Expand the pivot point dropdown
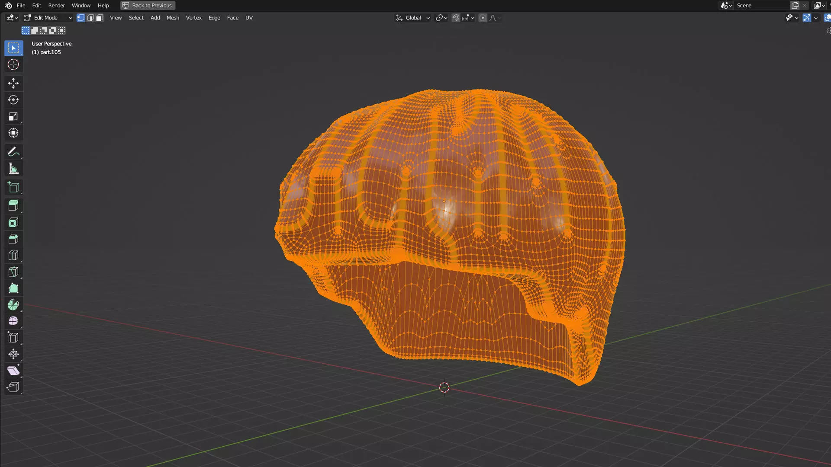 [441, 18]
